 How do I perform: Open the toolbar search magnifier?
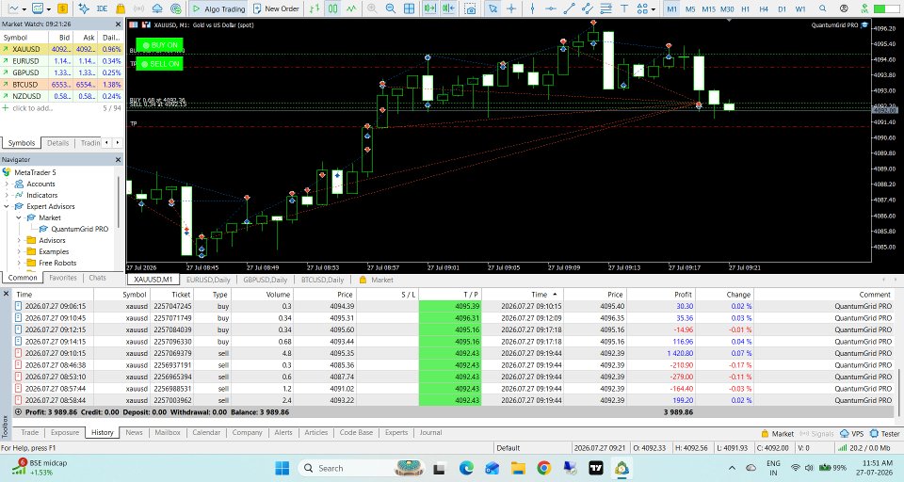pos(823,8)
